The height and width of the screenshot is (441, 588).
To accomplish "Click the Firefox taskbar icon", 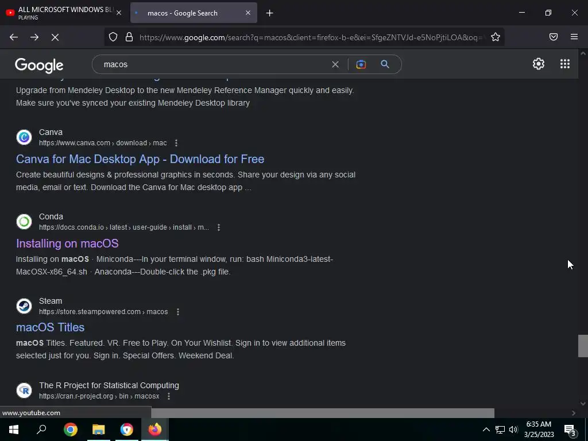I will pos(155,430).
